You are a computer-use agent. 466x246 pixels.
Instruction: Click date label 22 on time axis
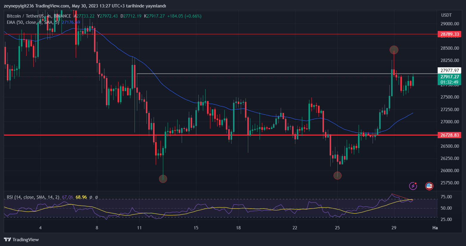click(x=295, y=228)
